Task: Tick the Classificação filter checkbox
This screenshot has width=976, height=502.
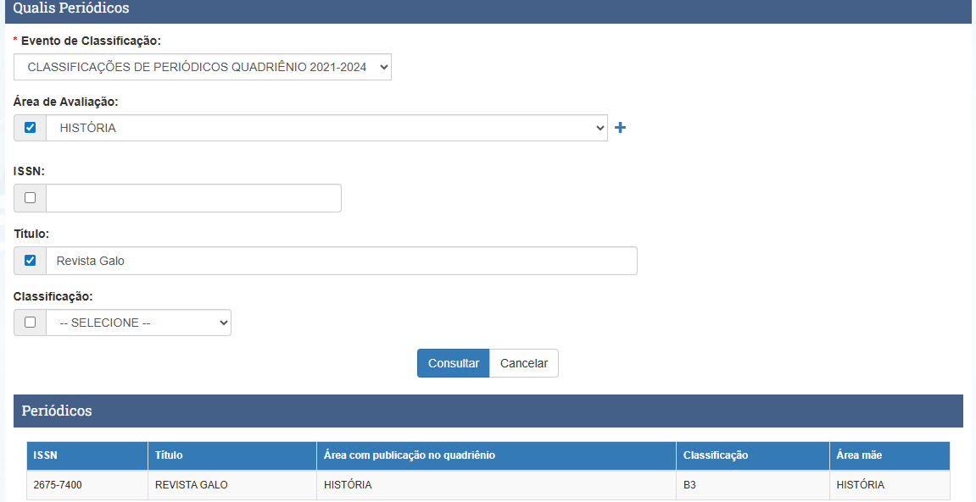Action: (x=31, y=323)
